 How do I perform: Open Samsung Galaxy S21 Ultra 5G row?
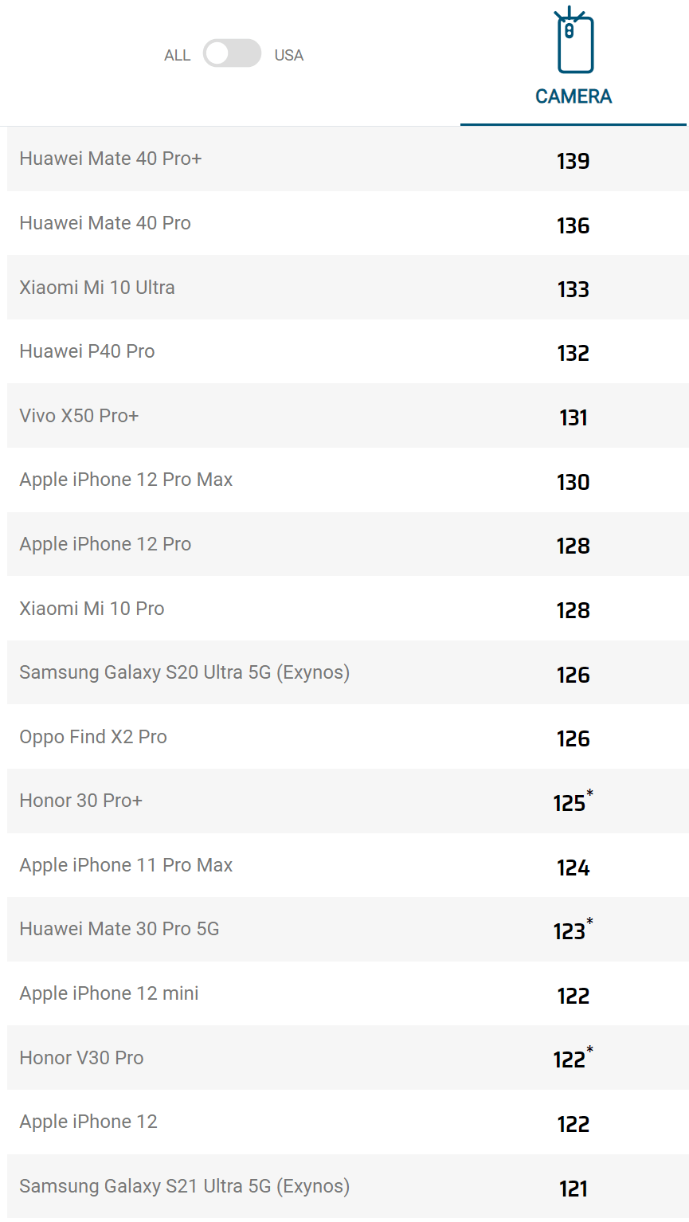click(x=184, y=1186)
